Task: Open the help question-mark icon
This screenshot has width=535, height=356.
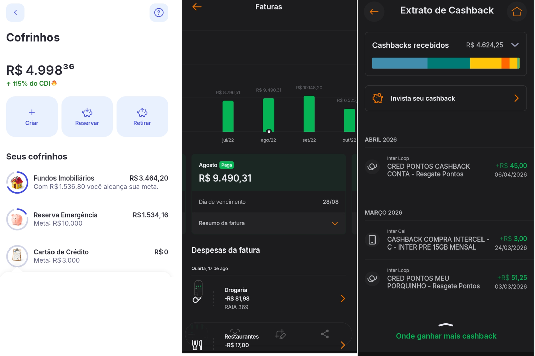Action: pos(159,13)
